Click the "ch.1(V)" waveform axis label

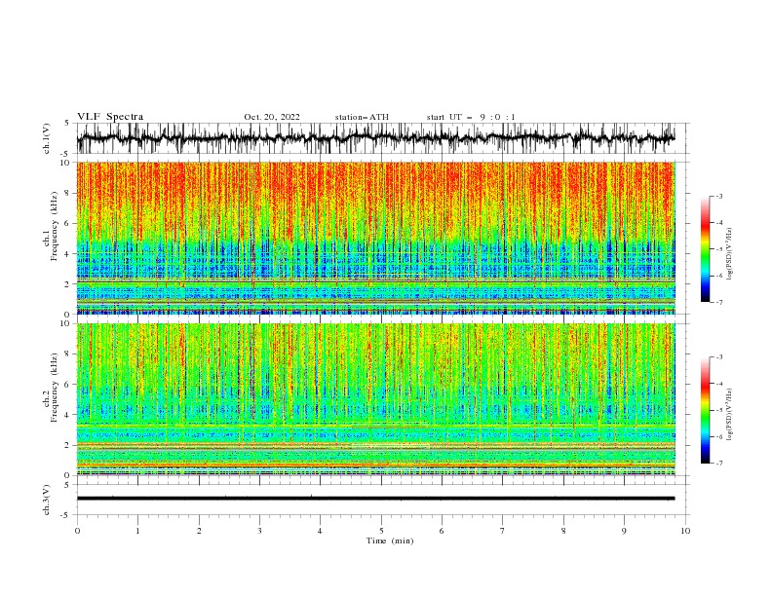[x=47, y=138]
